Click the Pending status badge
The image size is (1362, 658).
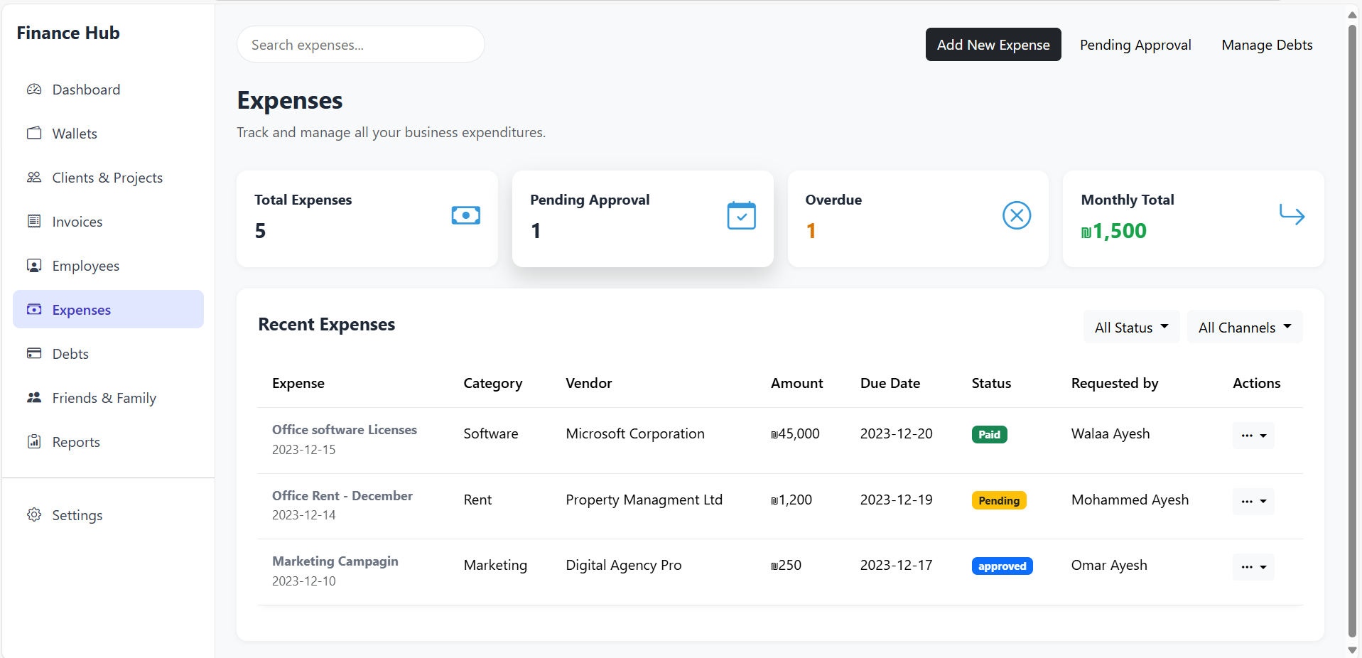[x=999, y=501]
